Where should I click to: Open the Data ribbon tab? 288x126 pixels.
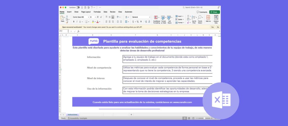pyautogui.click(x=105, y=12)
